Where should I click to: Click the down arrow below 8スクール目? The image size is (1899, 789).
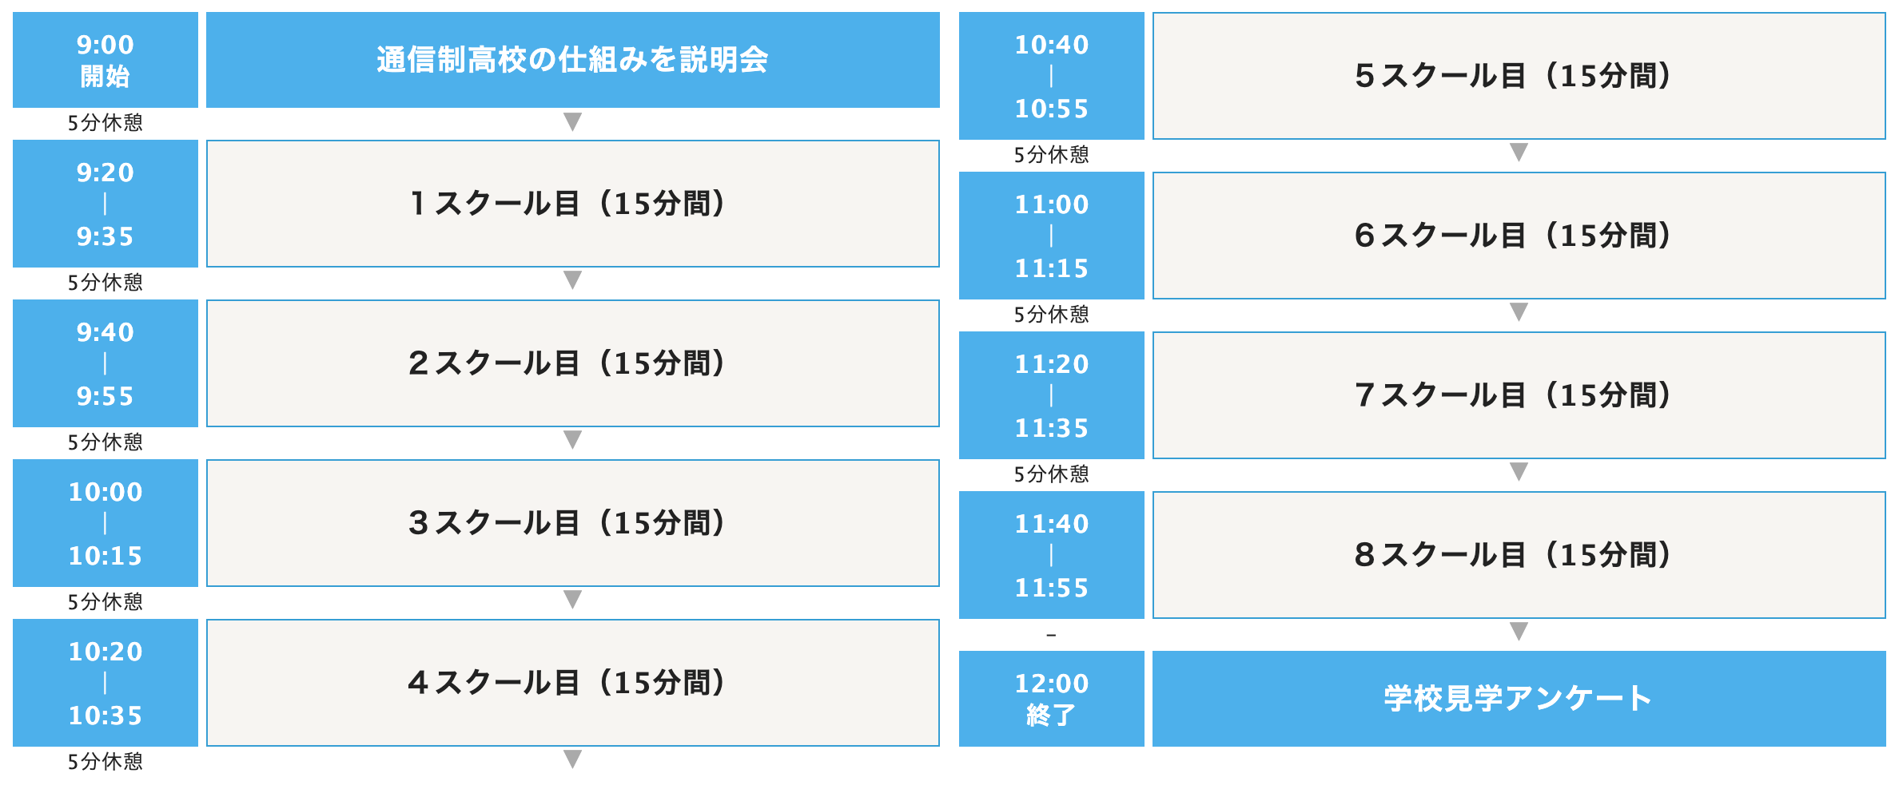[1519, 631]
